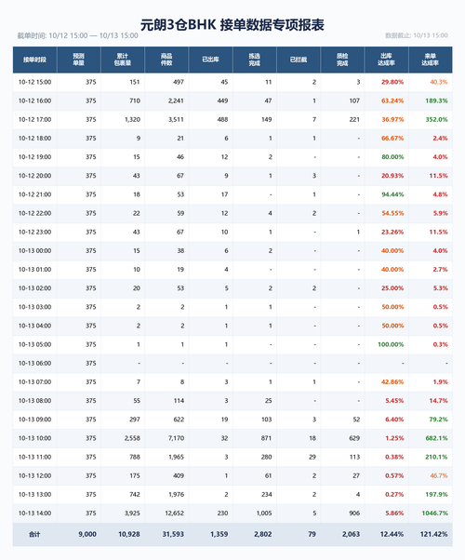The image size is (465, 560).
Task: Click the 25.00% outbound rate value
Action: point(392,288)
